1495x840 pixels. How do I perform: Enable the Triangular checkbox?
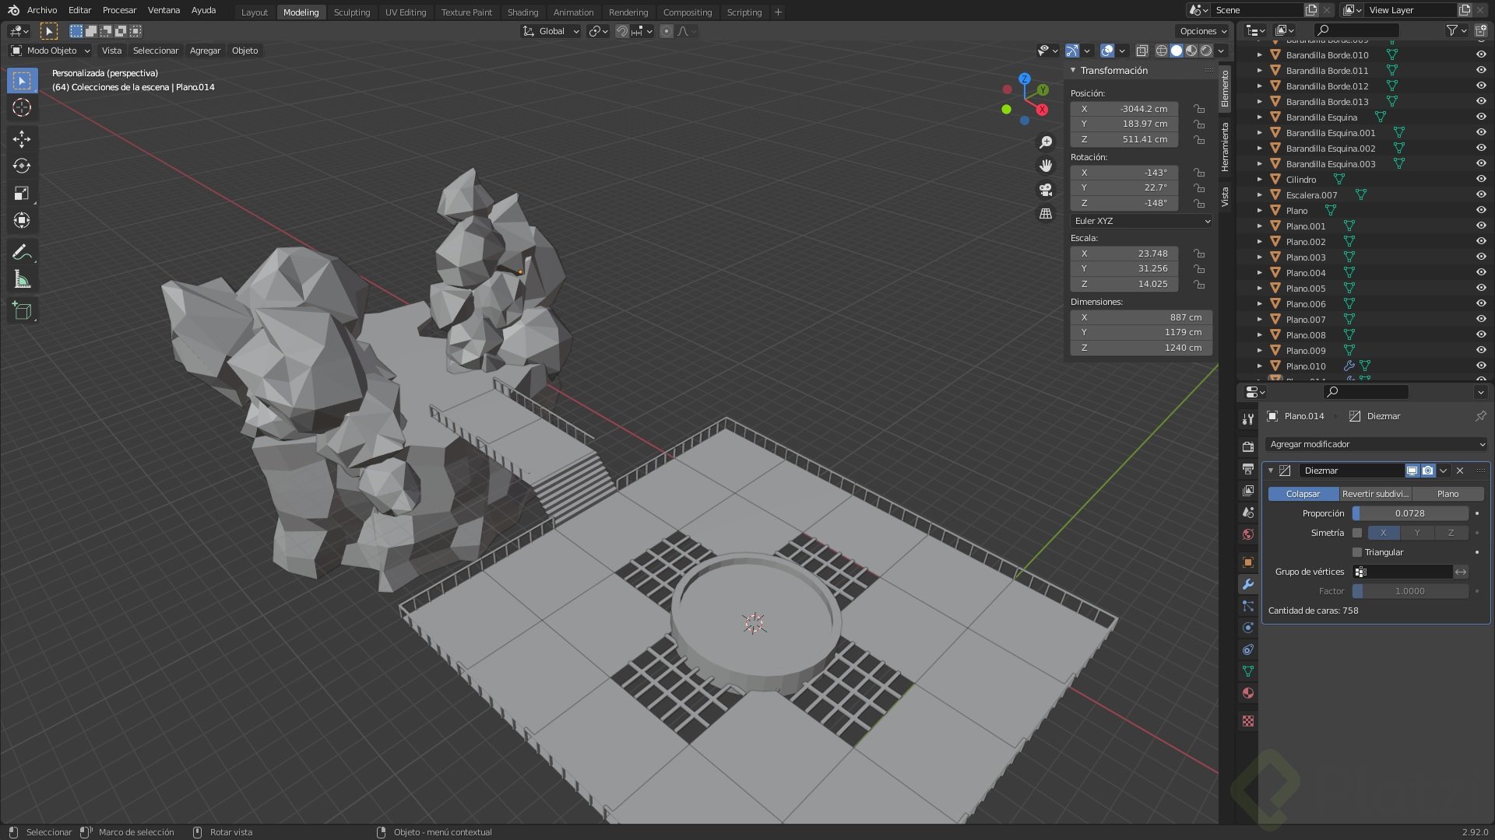click(1357, 552)
